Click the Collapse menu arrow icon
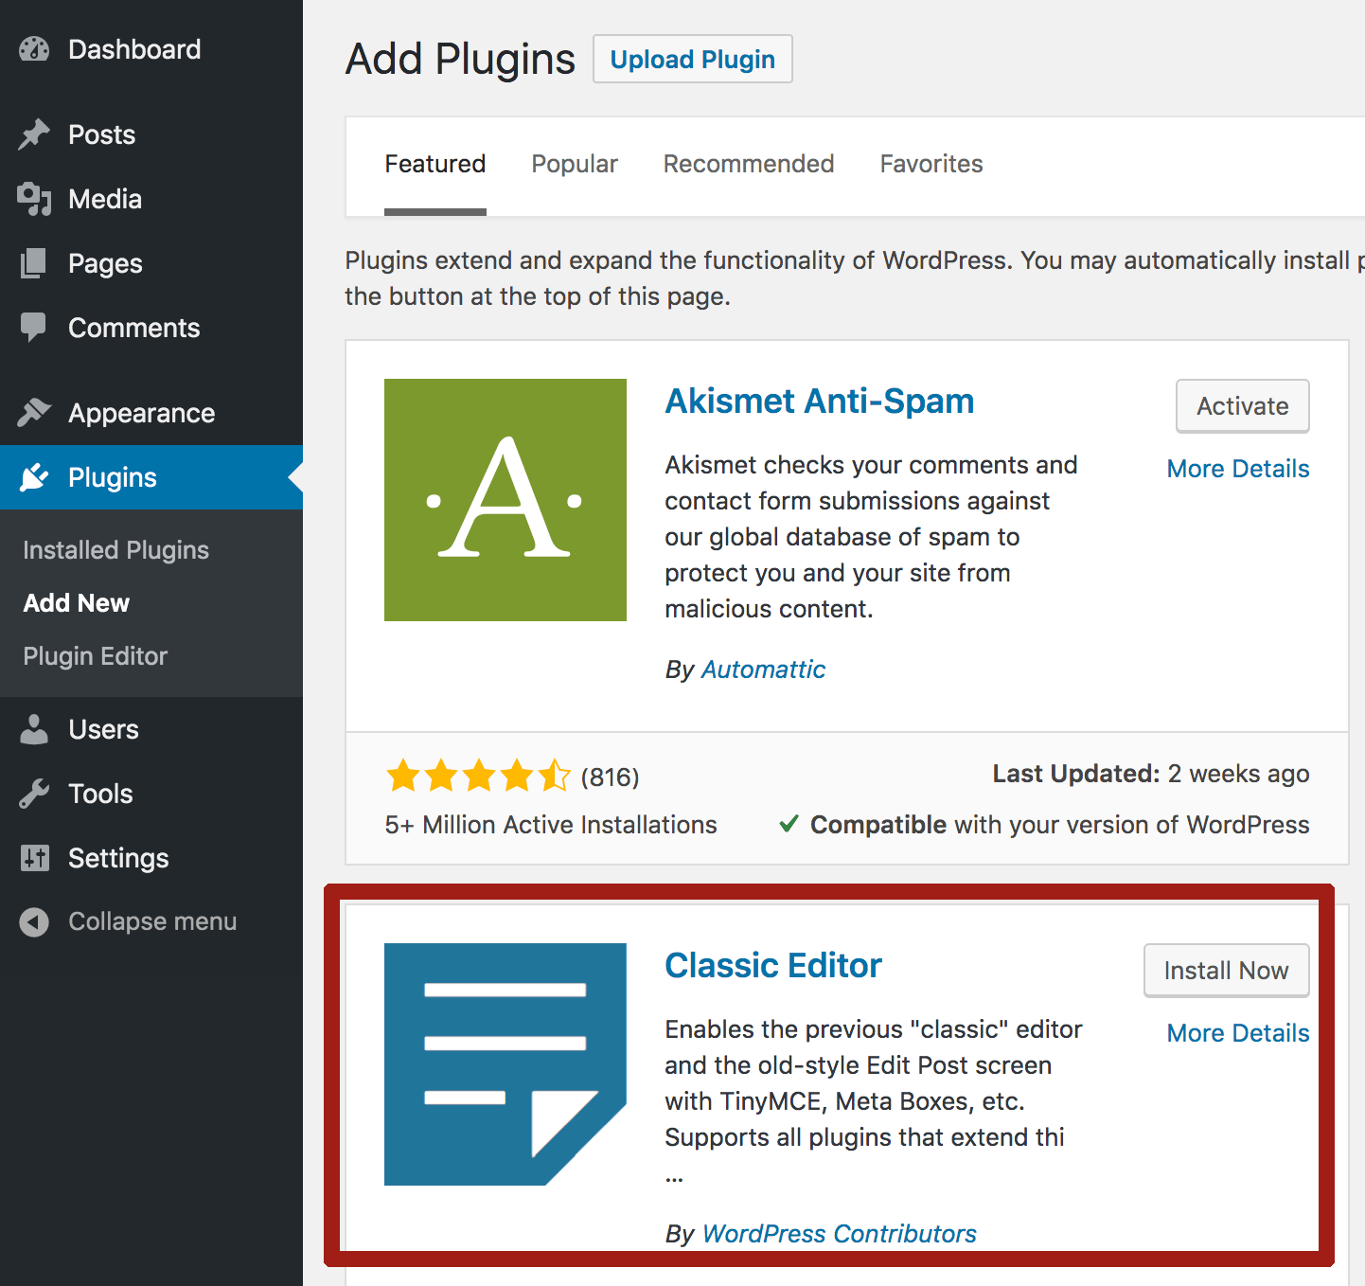Viewport: 1365px width, 1286px height. (x=34, y=921)
